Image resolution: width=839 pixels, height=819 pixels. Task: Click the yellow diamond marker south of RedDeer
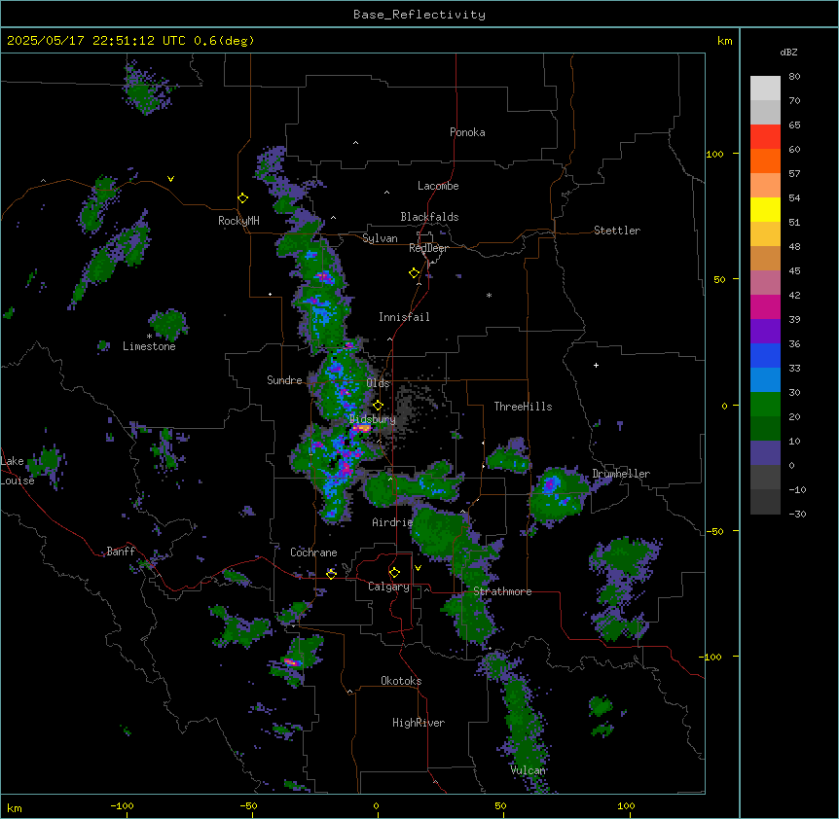pyautogui.click(x=415, y=273)
